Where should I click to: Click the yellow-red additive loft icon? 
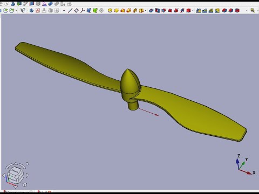click(x=122, y=10)
